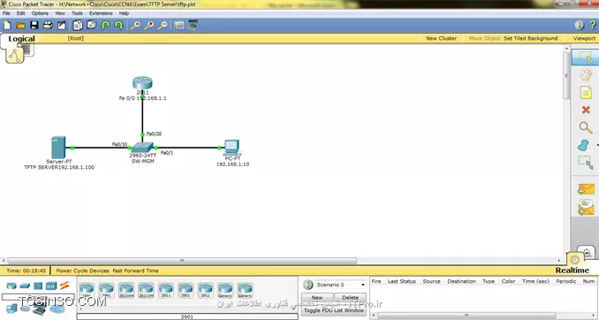Pick the 2911 router model

coord(206,291)
